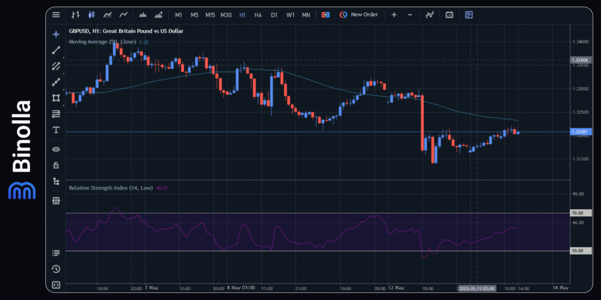The height and width of the screenshot is (300, 601).
Task: Switch chart to candlestick style
Action: 91,15
